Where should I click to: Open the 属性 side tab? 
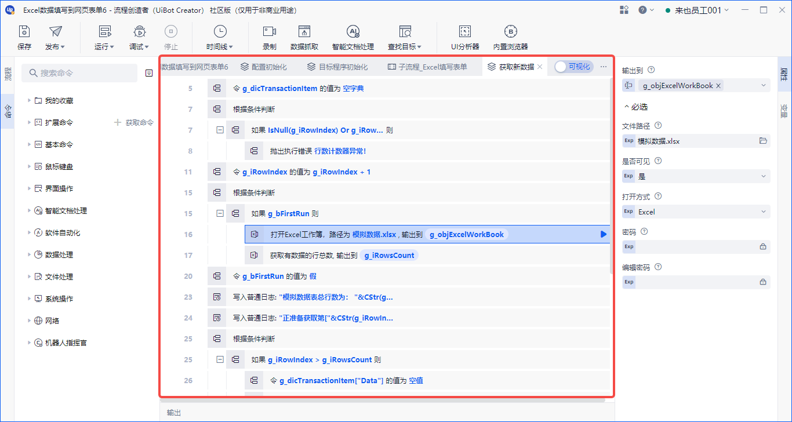coord(784,74)
